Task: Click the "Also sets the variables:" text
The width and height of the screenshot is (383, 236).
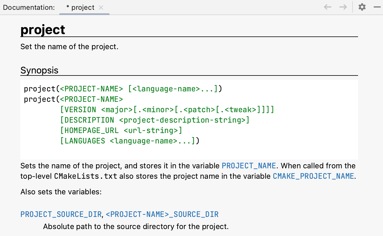Action: (x=61, y=192)
